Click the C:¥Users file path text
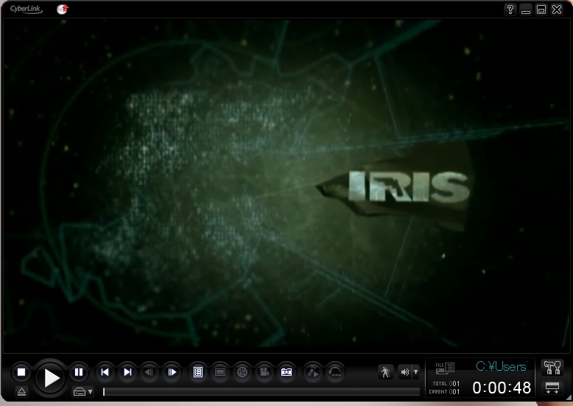Image resolution: width=573 pixels, height=406 pixels. point(502,366)
